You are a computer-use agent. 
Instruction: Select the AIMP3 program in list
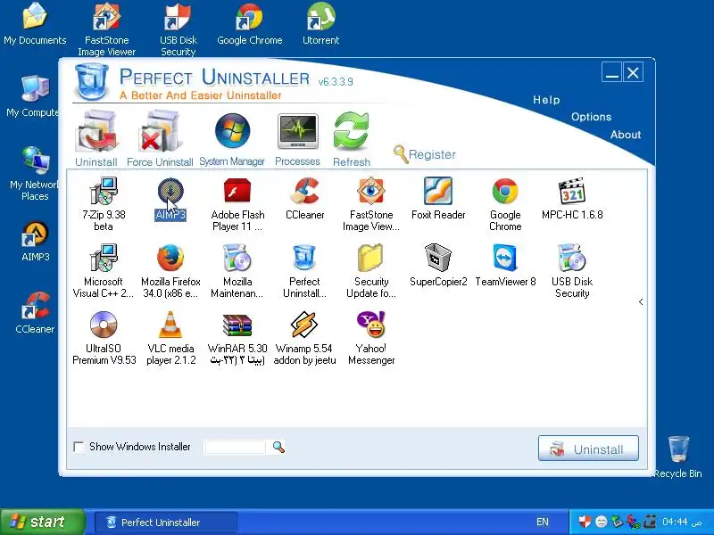point(170,199)
